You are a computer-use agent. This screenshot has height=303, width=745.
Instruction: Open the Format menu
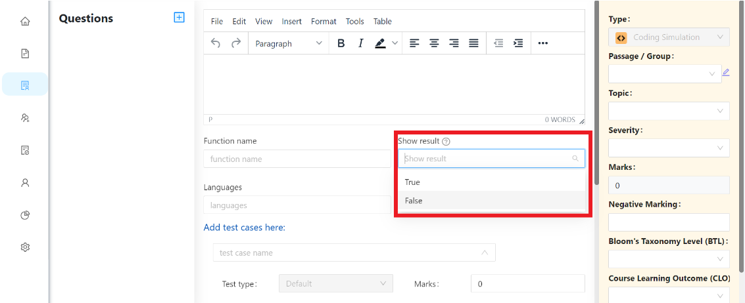[x=324, y=22]
